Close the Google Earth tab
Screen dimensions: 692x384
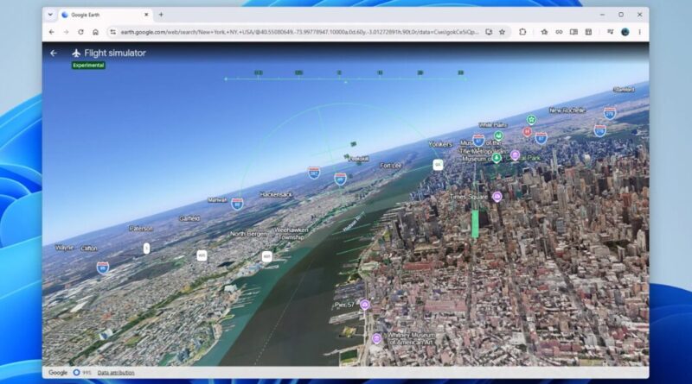146,15
